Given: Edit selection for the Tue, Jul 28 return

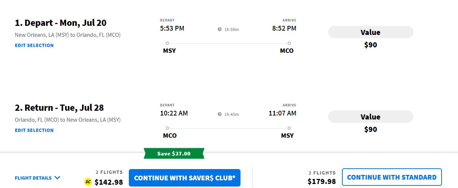Looking at the screenshot, I should pos(34,130).
